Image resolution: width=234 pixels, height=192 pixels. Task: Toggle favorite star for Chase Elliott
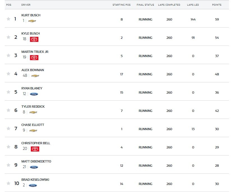[8, 129]
